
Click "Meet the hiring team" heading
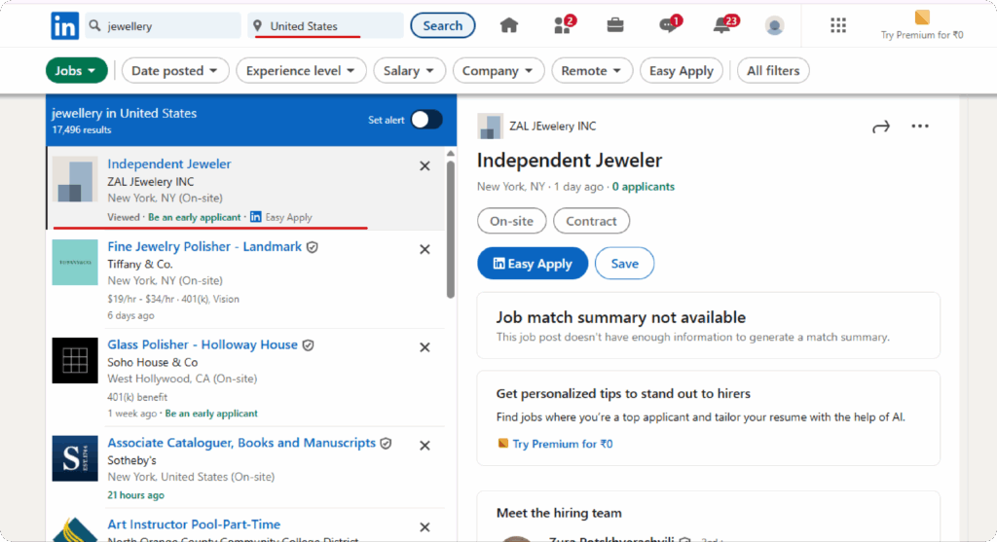pos(559,513)
